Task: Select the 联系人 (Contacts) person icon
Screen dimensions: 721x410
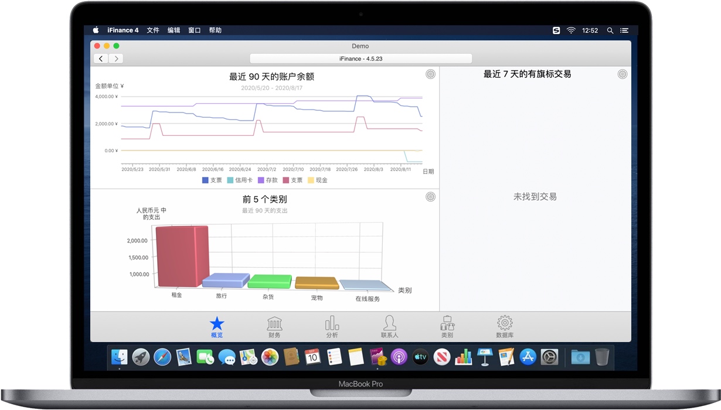Action: point(389,322)
